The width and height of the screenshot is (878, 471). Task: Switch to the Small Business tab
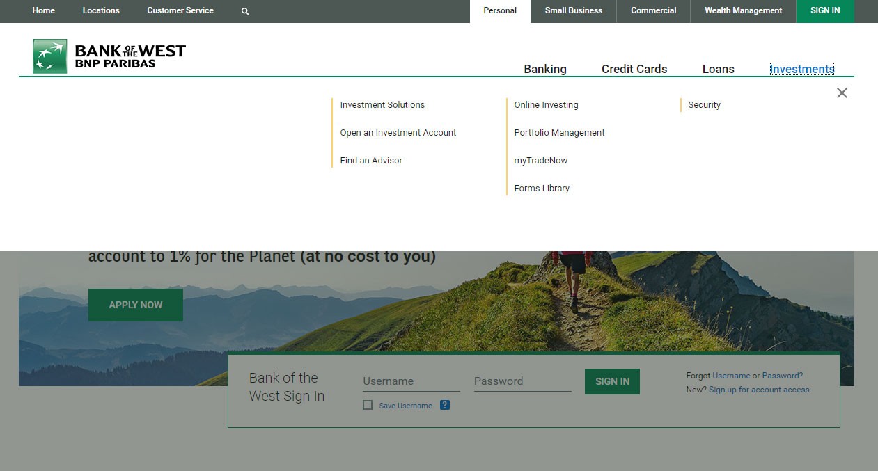pyautogui.click(x=574, y=11)
